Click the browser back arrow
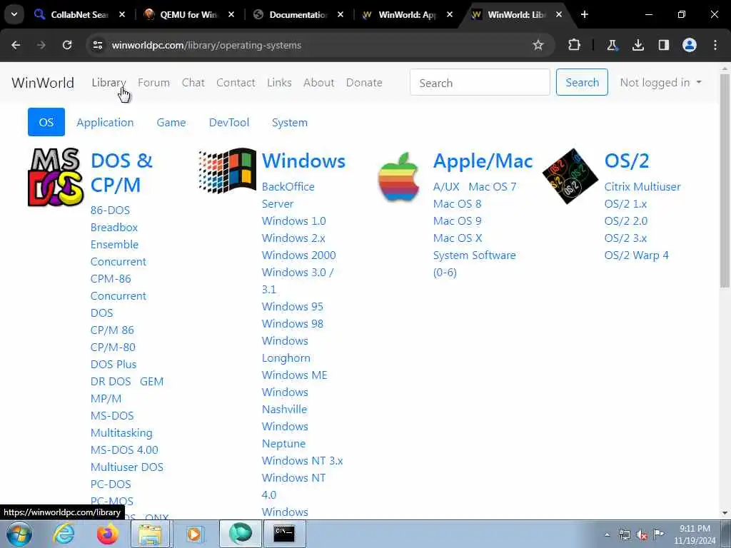This screenshot has width=731, height=548. pyautogui.click(x=16, y=45)
